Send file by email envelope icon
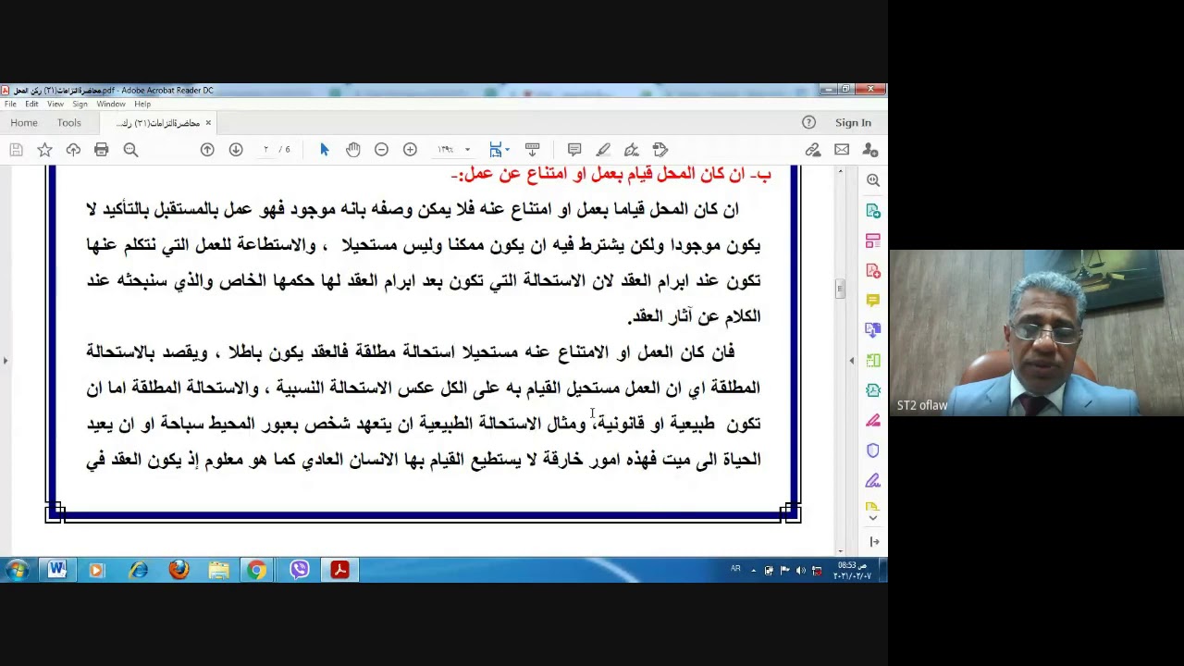This screenshot has height=666, width=1184. [x=842, y=150]
